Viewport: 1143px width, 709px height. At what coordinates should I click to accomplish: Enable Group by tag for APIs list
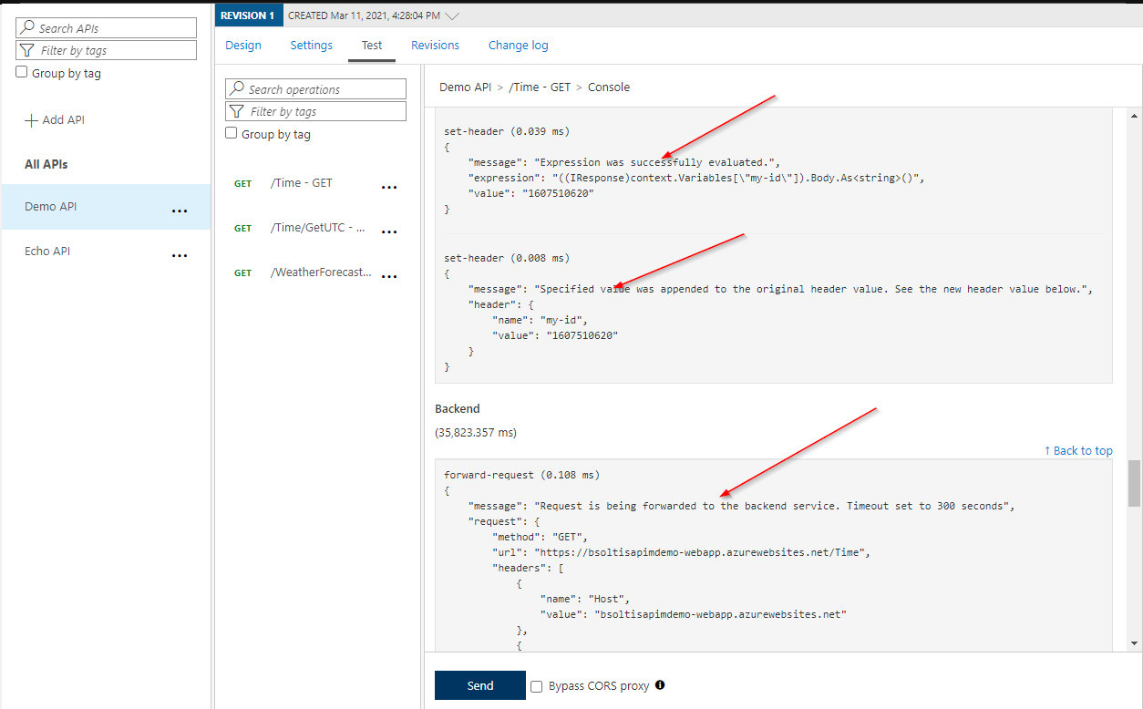point(22,73)
